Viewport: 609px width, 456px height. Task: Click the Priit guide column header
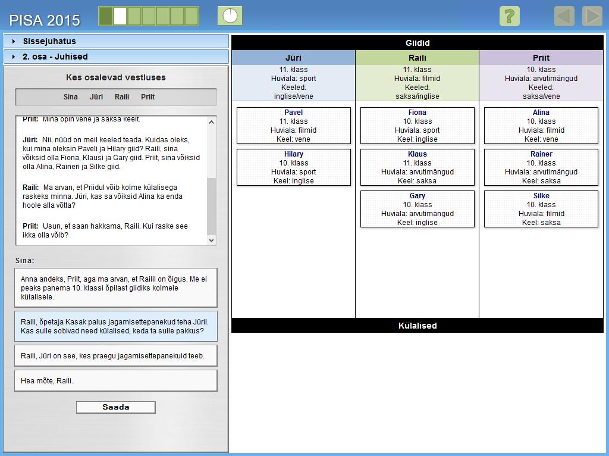541,58
